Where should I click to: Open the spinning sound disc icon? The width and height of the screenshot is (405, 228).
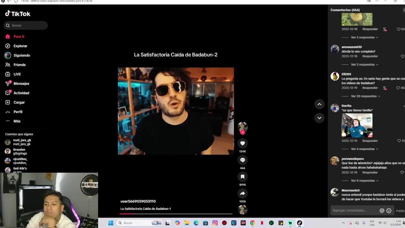pyautogui.click(x=242, y=210)
